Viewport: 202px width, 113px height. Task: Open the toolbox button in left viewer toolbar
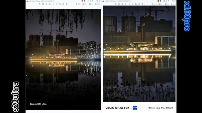(x=98, y=4)
